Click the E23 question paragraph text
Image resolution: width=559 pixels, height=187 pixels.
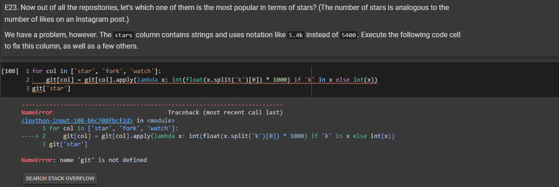227,14
